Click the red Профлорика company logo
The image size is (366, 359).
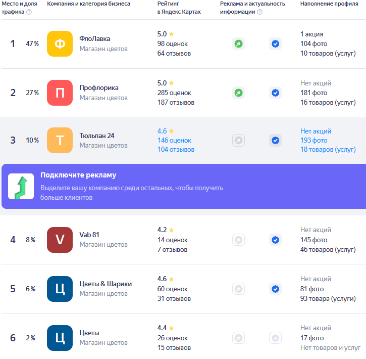pyautogui.click(x=60, y=93)
